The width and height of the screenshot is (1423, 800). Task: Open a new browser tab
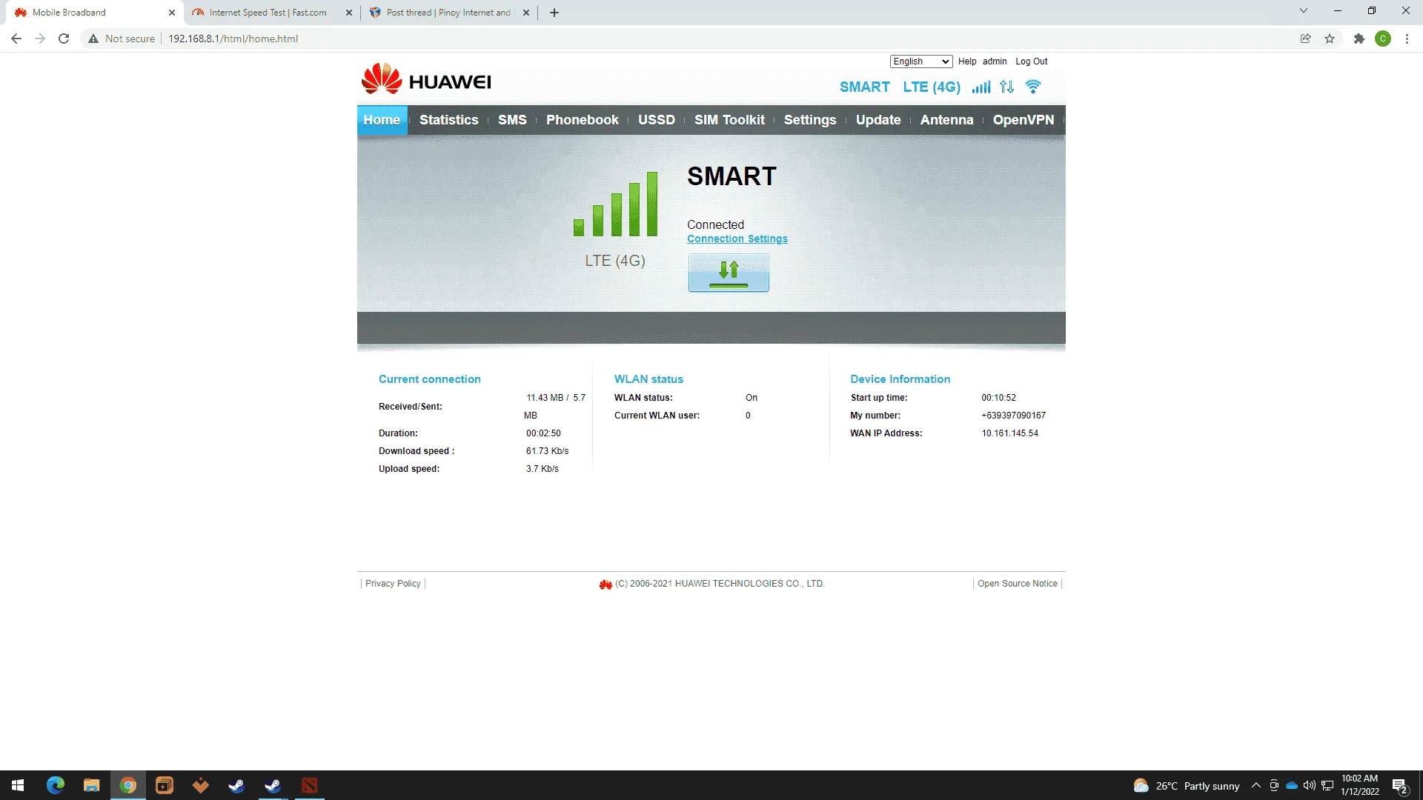click(x=554, y=13)
